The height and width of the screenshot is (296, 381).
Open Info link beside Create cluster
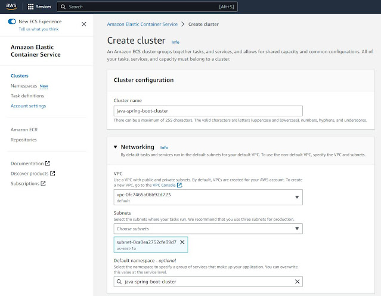(175, 42)
